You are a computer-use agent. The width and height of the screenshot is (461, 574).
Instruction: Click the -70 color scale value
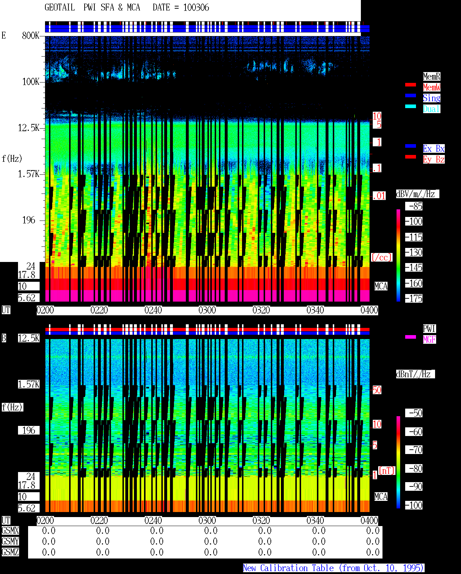click(x=414, y=450)
